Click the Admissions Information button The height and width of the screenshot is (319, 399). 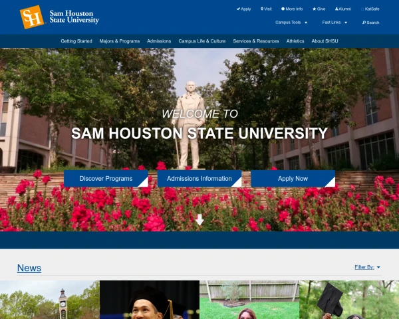point(199,179)
